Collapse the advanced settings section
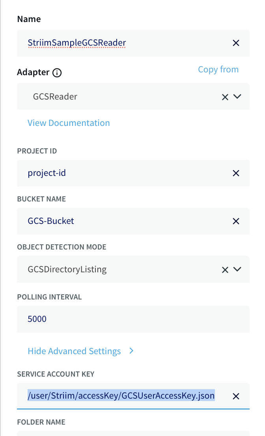The width and height of the screenshot is (265, 436). point(74,351)
